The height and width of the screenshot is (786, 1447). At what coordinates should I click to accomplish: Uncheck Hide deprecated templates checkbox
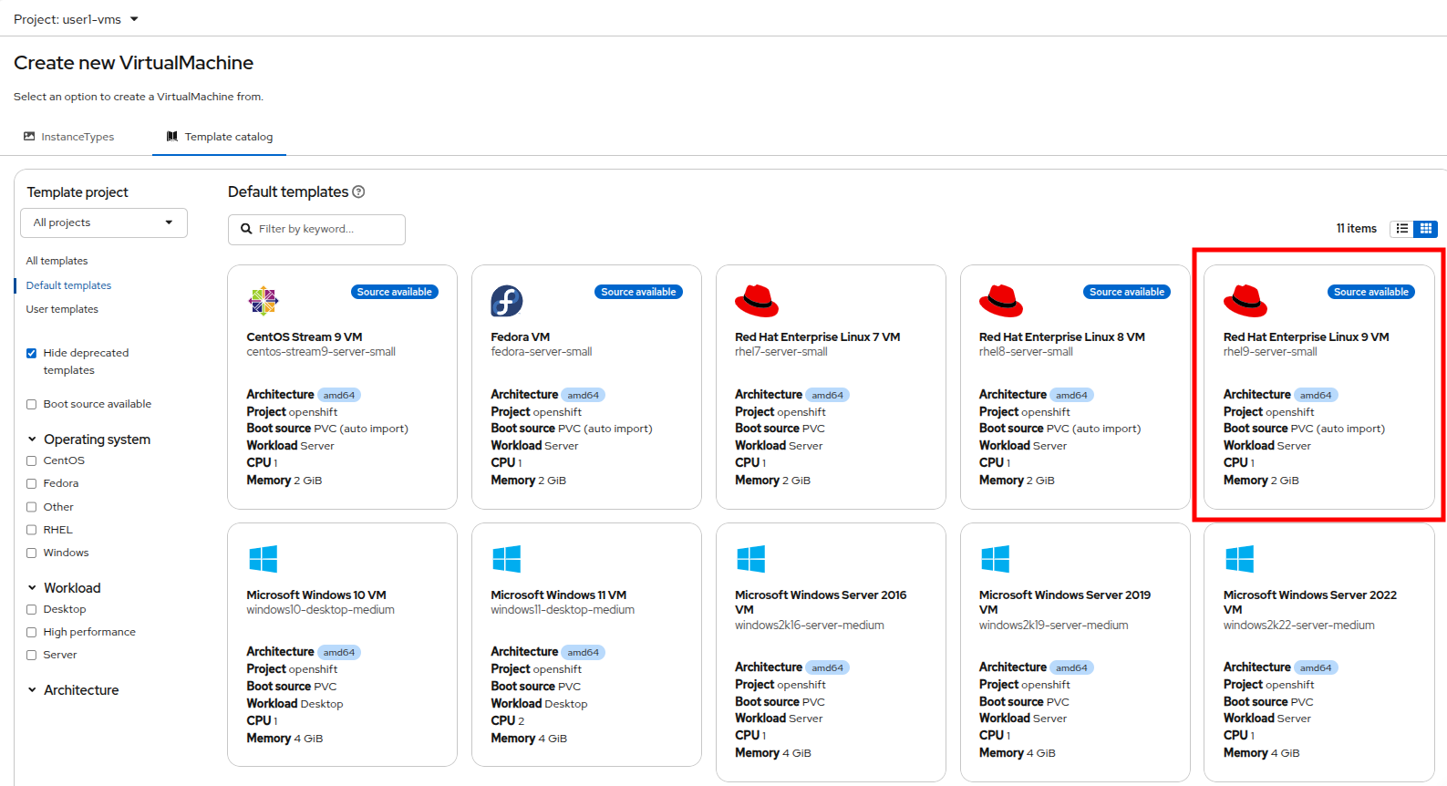[x=32, y=354]
